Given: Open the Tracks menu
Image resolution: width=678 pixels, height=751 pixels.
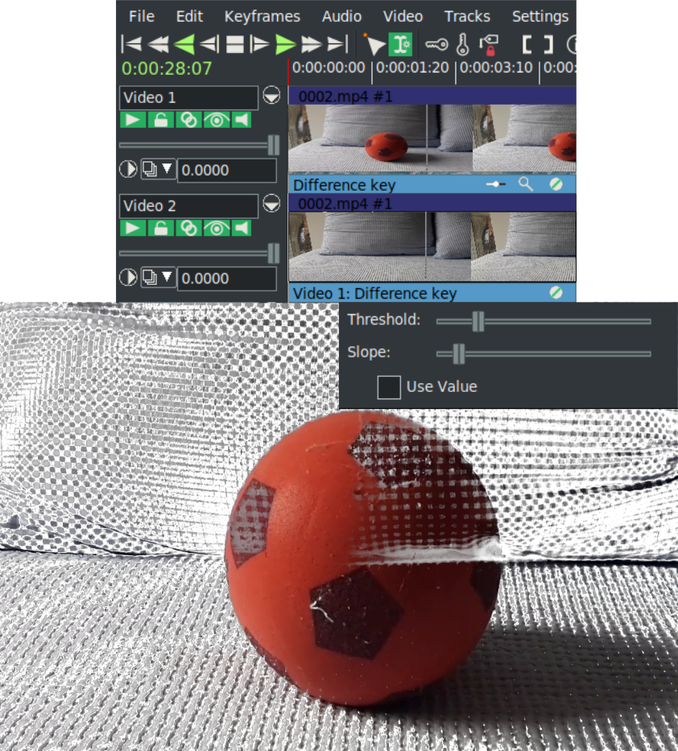Looking at the screenshot, I should click(467, 16).
